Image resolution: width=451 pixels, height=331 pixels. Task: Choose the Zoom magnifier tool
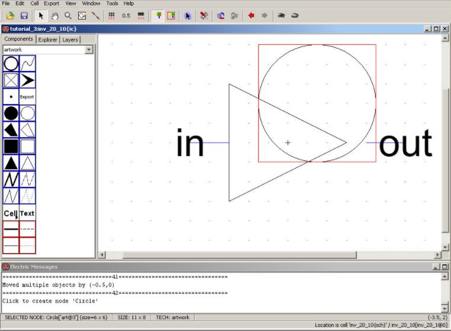(68, 15)
